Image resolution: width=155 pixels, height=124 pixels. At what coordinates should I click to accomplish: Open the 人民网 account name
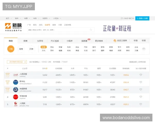click(x=22, y=103)
